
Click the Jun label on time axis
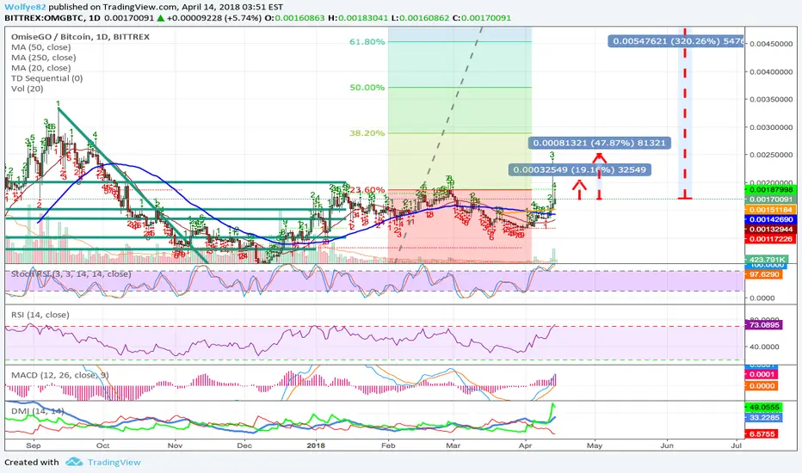coord(667,445)
